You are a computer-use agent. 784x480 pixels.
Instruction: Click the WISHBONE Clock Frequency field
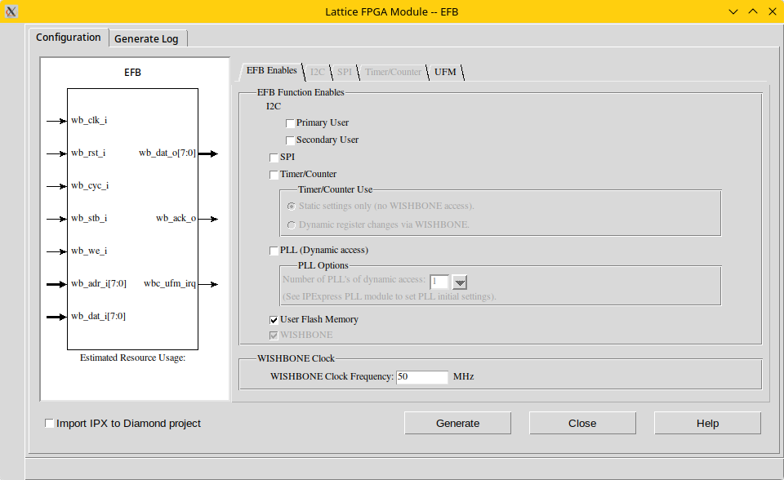pos(421,377)
